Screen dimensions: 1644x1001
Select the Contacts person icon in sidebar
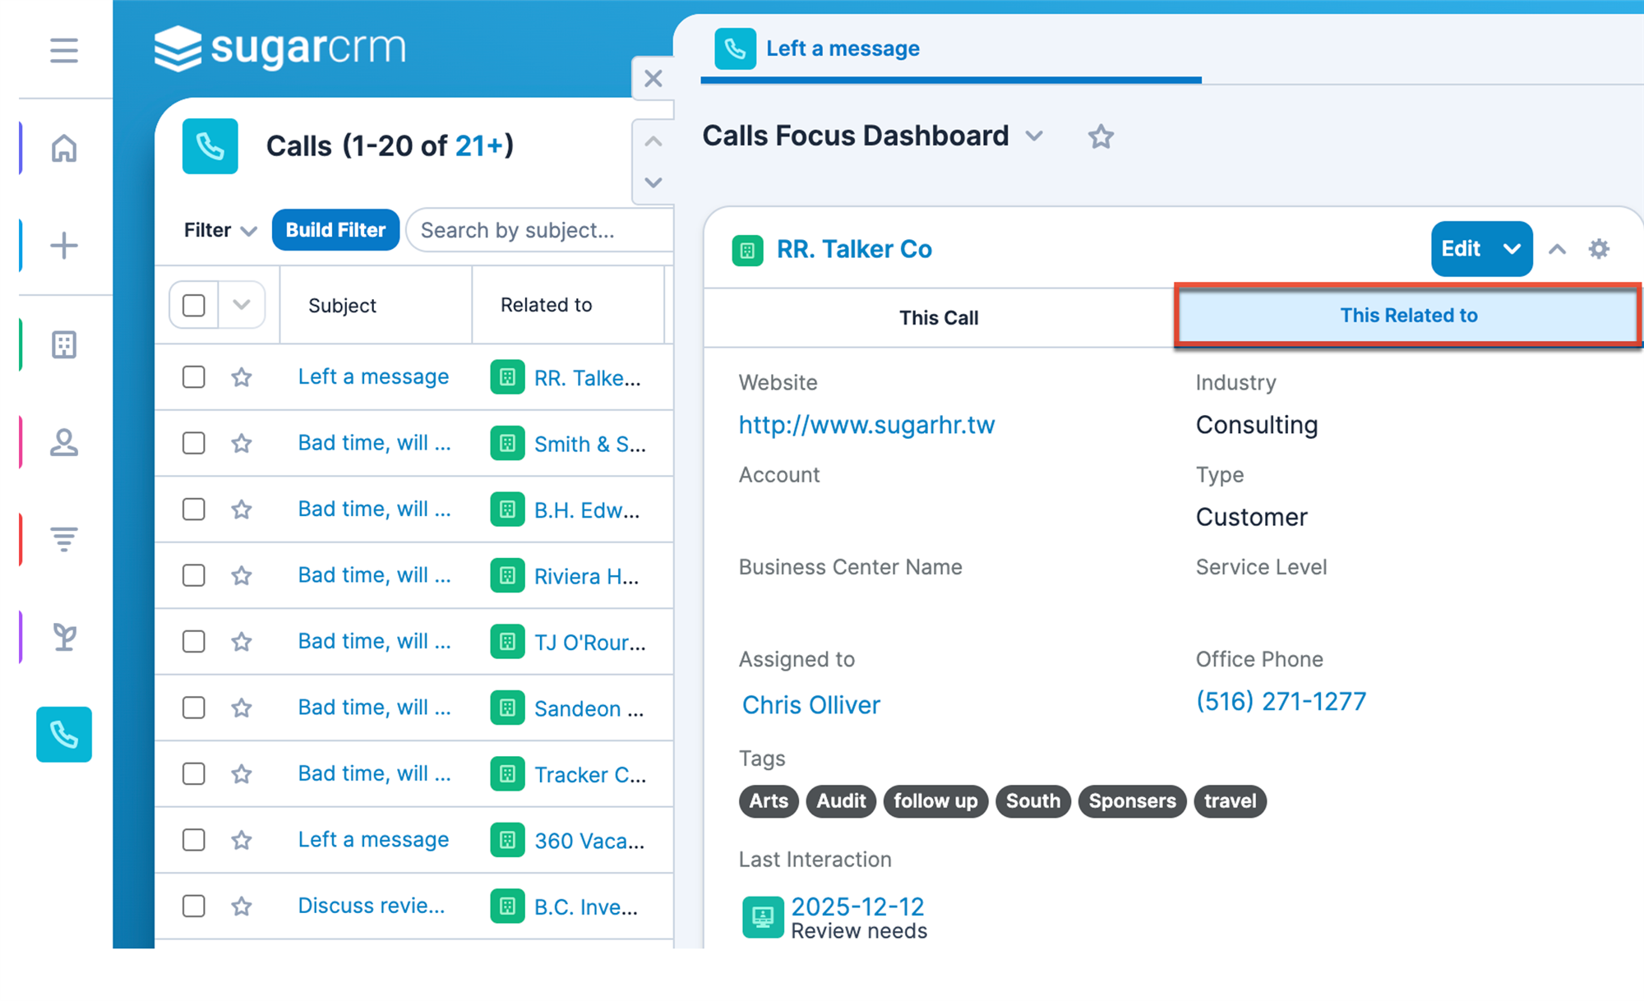tap(64, 441)
